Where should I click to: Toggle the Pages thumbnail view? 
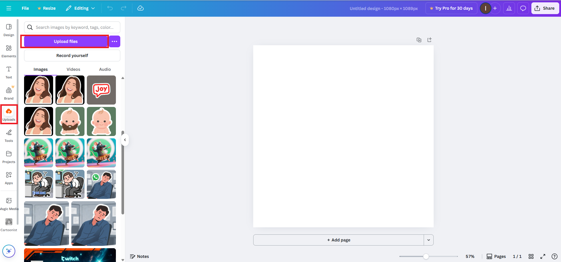coord(496,256)
